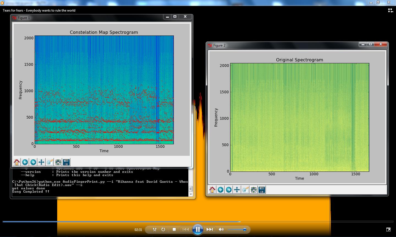This screenshot has height=237, width=396.
Task: Mute the media player volume
Action: coord(221,229)
